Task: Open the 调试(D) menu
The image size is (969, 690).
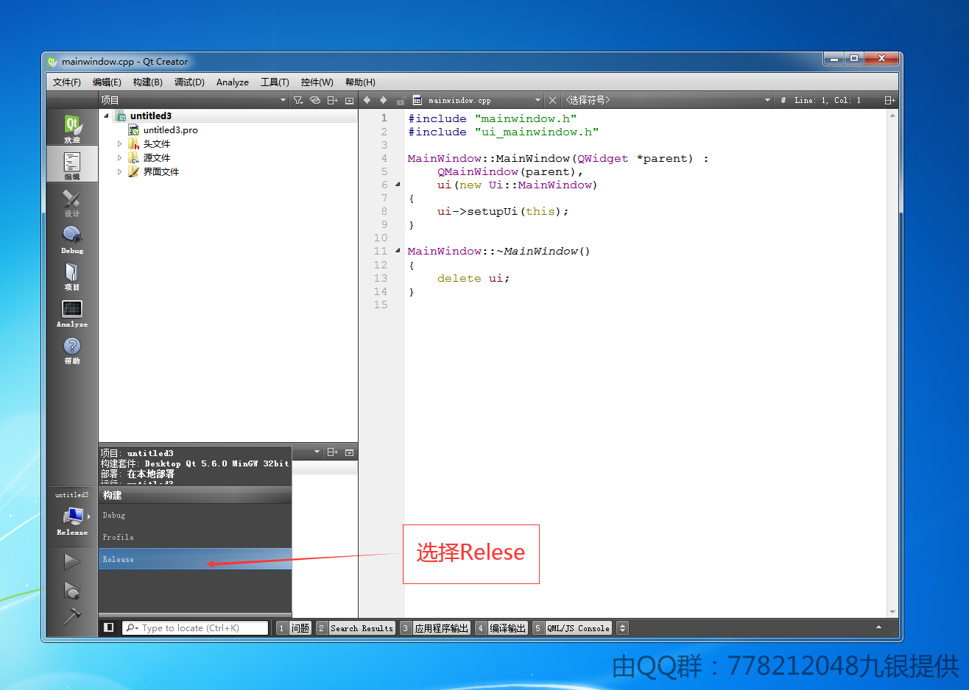Action: pyautogui.click(x=189, y=82)
